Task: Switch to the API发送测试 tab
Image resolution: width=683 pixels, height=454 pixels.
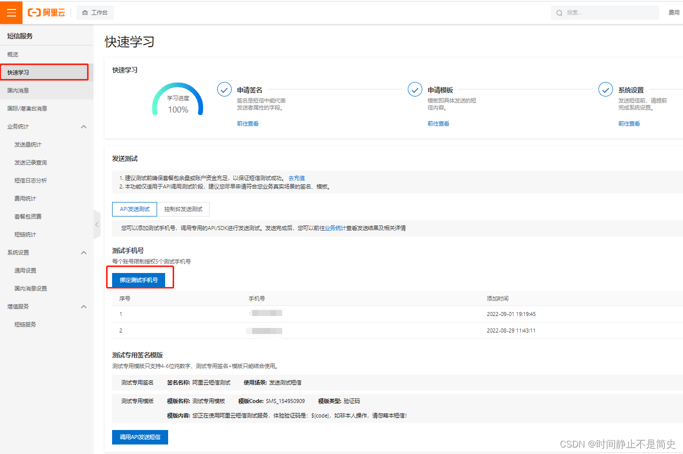Action: coord(135,209)
